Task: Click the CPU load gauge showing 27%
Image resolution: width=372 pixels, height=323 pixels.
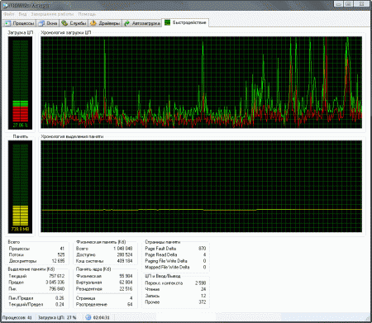Action: (20, 83)
